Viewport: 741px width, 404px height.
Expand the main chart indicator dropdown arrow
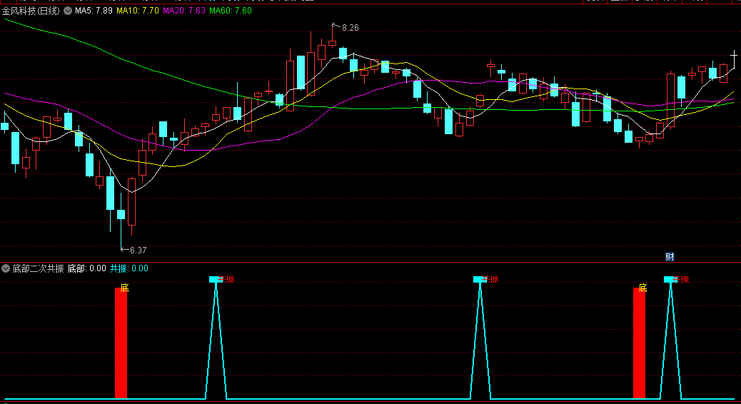click(68, 11)
